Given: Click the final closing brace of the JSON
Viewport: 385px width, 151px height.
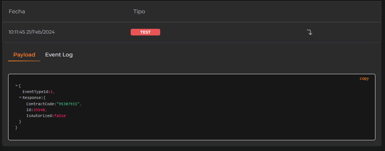Looking at the screenshot, I should point(16,127).
